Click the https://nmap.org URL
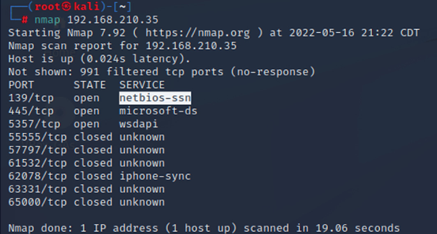Viewport: 437px width, 234px height. point(198,33)
